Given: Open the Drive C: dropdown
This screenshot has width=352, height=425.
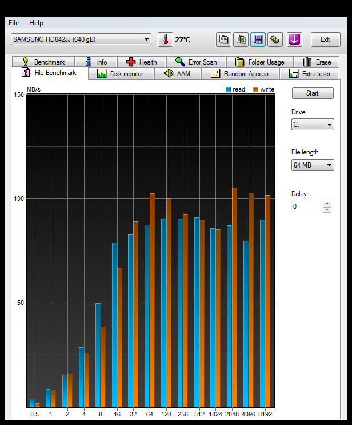Looking at the screenshot, I should 313,125.
